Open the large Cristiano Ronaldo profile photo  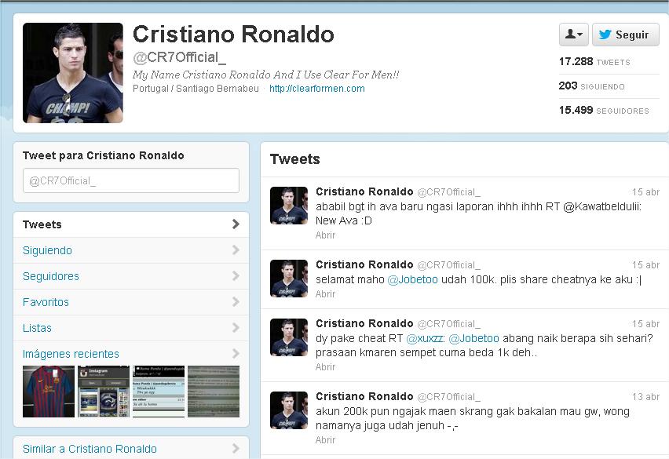[x=73, y=73]
